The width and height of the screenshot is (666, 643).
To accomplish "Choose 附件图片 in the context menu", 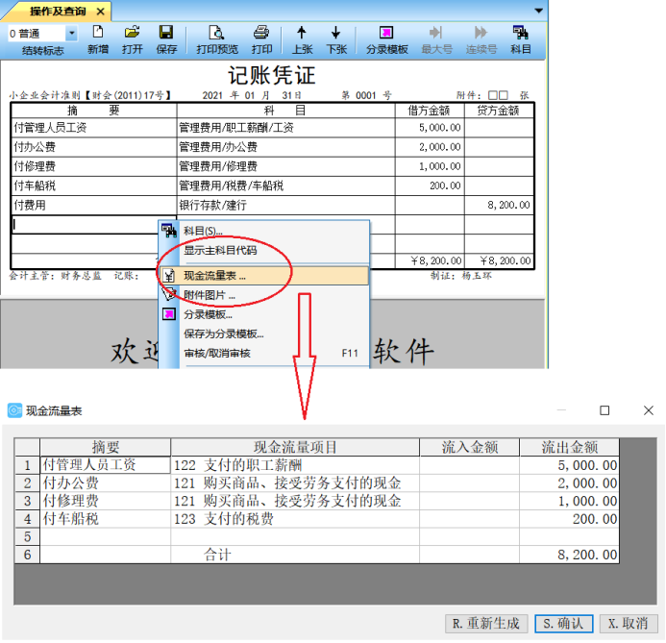I will click(210, 295).
